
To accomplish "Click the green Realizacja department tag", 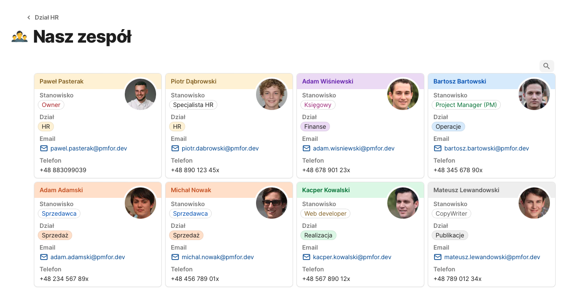I will coord(318,235).
